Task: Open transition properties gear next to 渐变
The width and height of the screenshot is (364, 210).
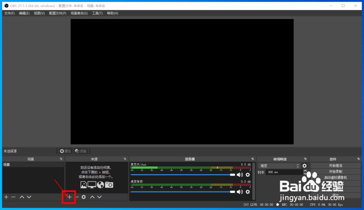Action: pyautogui.click(x=304, y=166)
